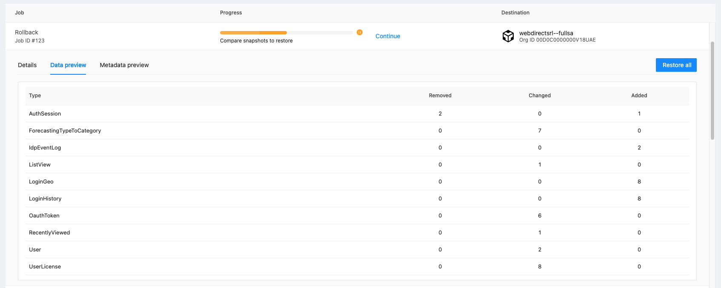Choose the LoginHistory type row
This screenshot has height=288, width=721.
coord(45,199)
